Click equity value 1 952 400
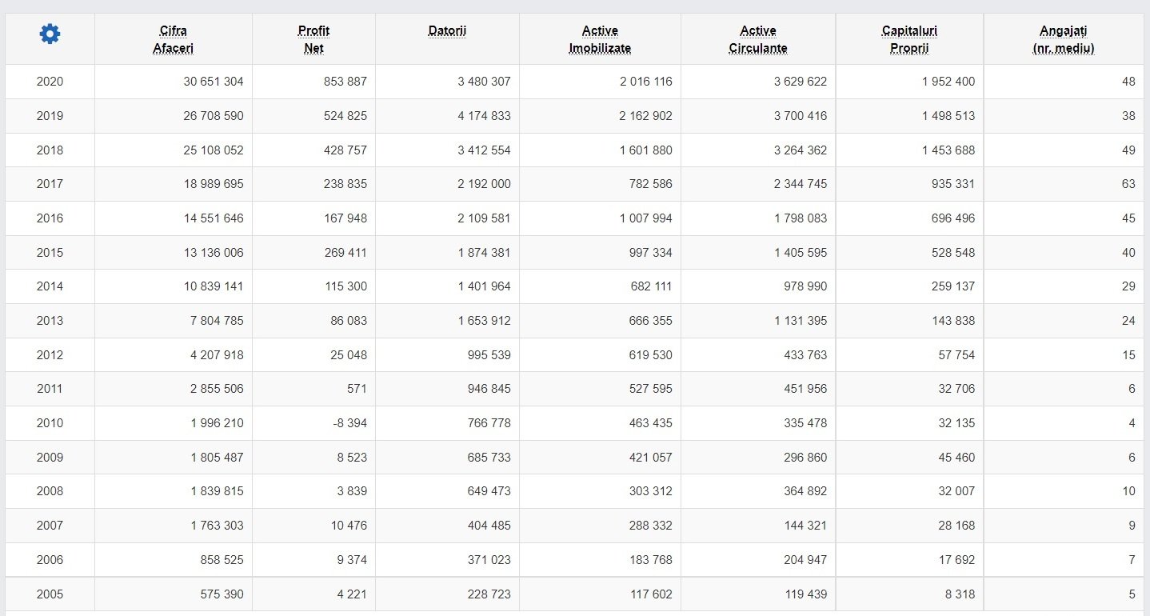Screen dimensions: 1150x616 (948, 82)
